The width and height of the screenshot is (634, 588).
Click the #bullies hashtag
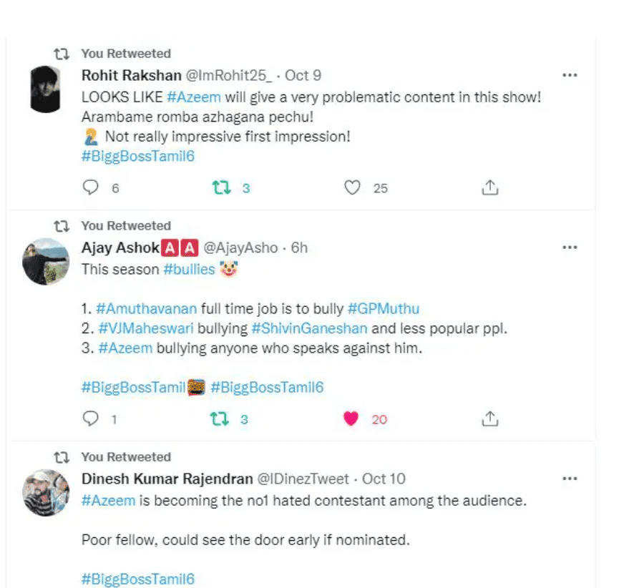click(189, 269)
